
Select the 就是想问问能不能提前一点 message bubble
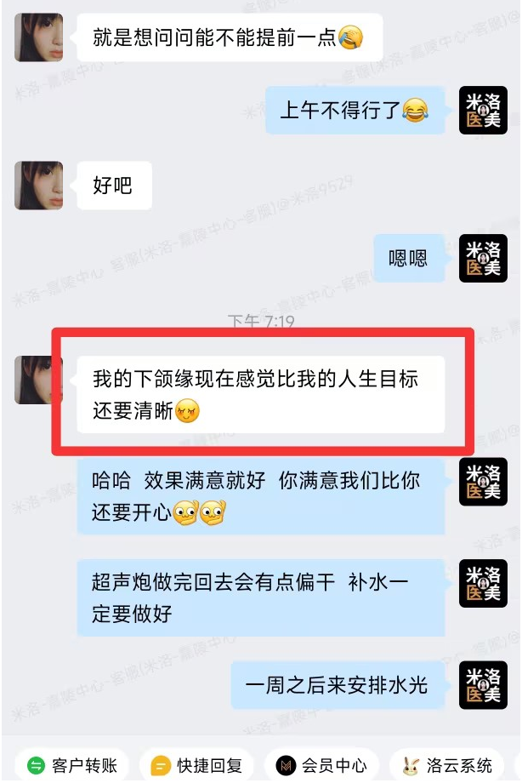(x=230, y=38)
